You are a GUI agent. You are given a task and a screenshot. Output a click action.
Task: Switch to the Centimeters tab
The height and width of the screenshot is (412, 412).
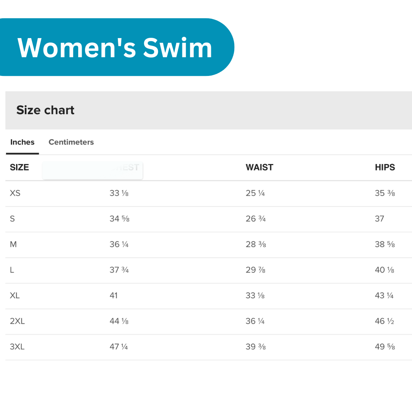pyautogui.click(x=71, y=142)
